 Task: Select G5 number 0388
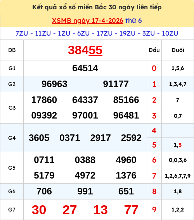coord(85,160)
